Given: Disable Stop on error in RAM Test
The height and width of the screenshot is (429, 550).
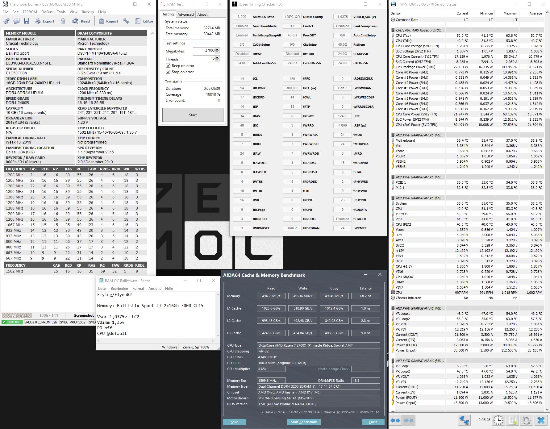Looking at the screenshot, I should (168, 72).
